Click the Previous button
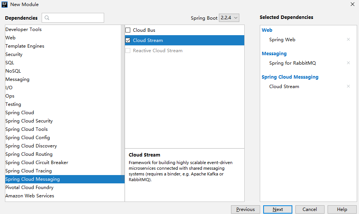The height and width of the screenshot is (214, 359). pos(245,209)
